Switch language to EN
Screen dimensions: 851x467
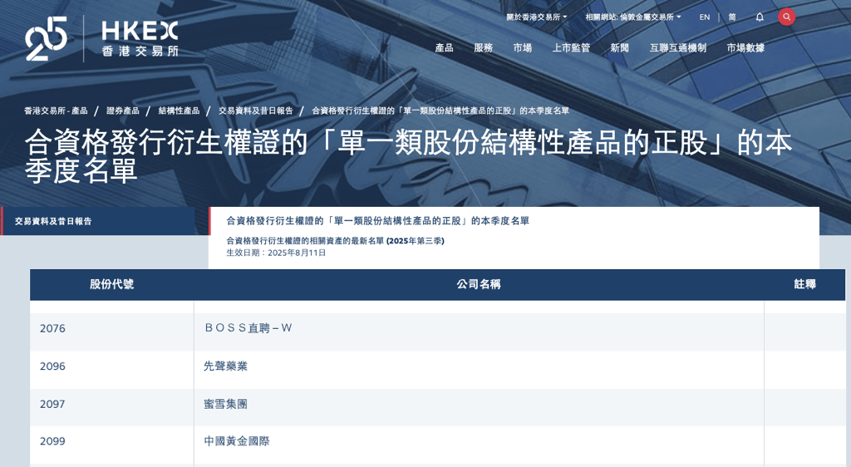pyautogui.click(x=705, y=17)
